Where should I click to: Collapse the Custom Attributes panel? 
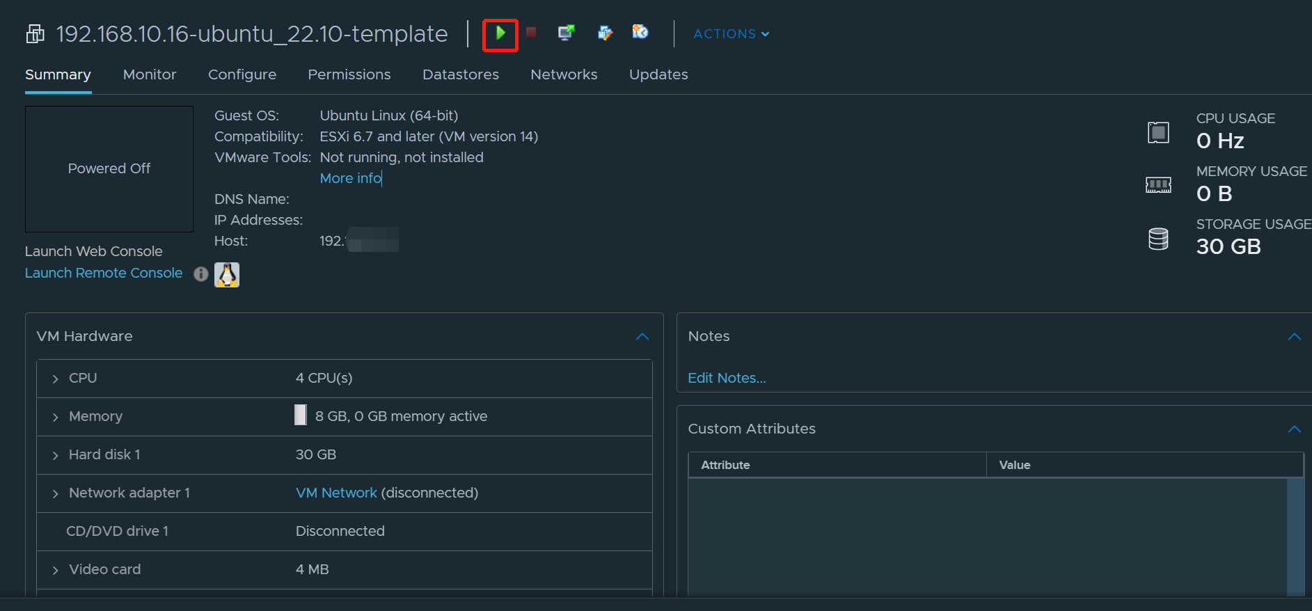[x=1294, y=429]
